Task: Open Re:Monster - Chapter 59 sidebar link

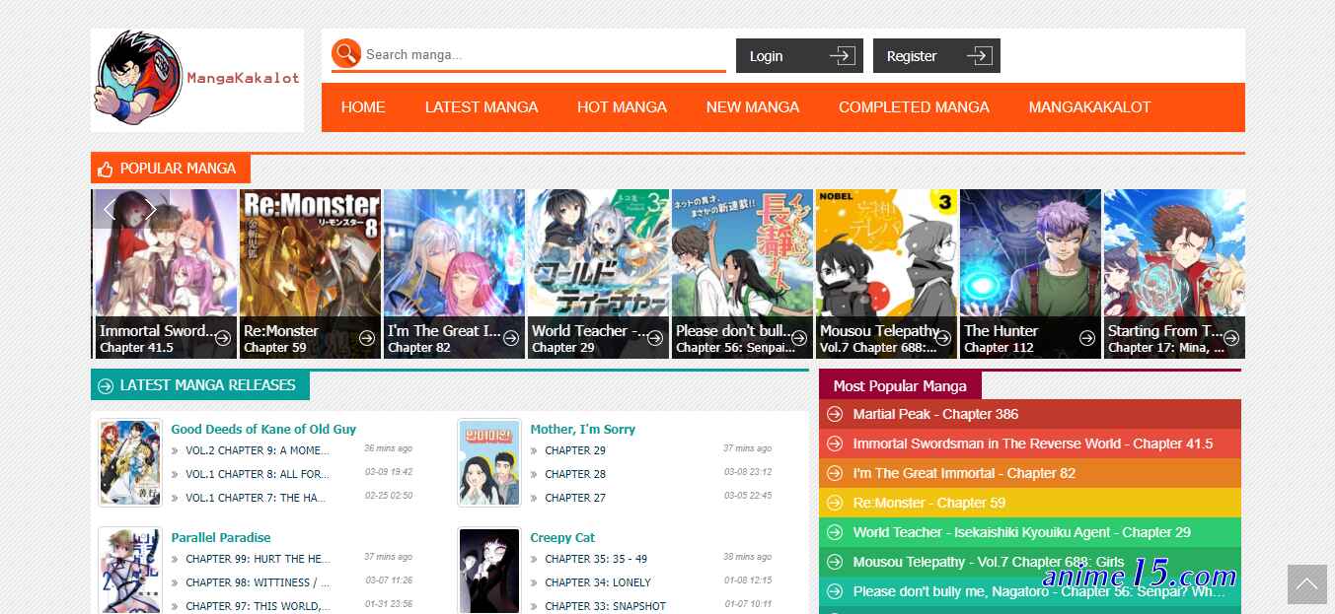Action: pos(929,503)
